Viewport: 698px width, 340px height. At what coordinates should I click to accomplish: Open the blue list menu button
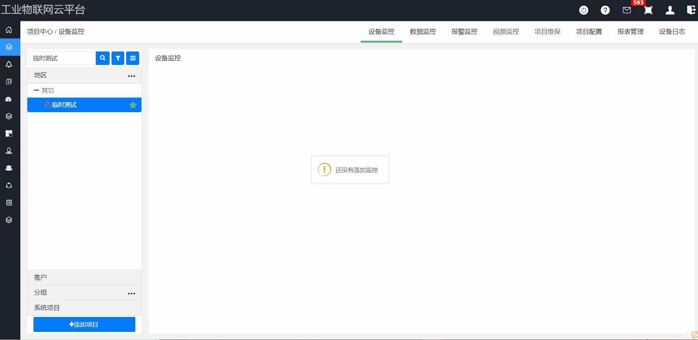133,58
